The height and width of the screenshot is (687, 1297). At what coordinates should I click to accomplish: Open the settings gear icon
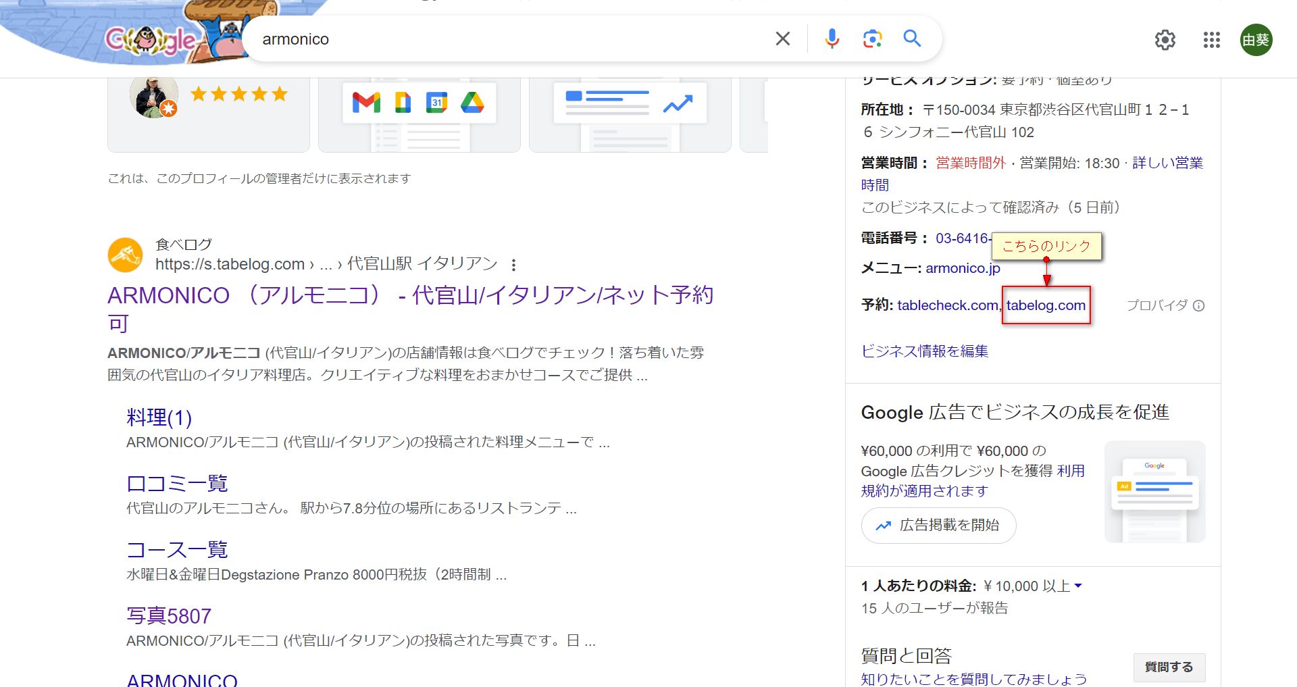tap(1165, 41)
